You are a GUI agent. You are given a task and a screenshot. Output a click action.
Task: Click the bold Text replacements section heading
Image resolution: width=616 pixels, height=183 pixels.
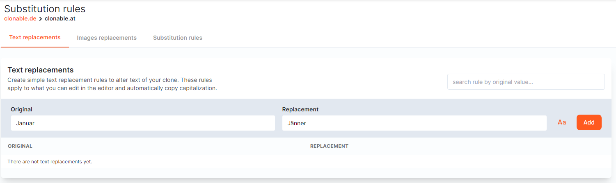point(41,70)
